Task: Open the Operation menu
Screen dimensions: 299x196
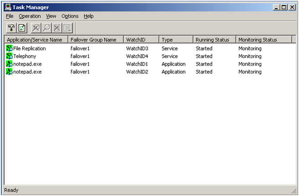Action: coord(30,16)
